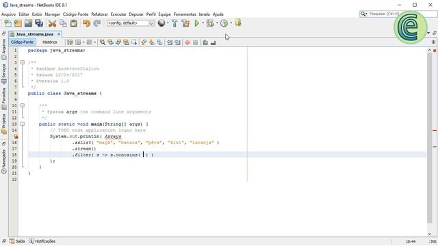Clean and build with hammer-broom icon
This screenshot has width=438, height=246.
(185, 23)
